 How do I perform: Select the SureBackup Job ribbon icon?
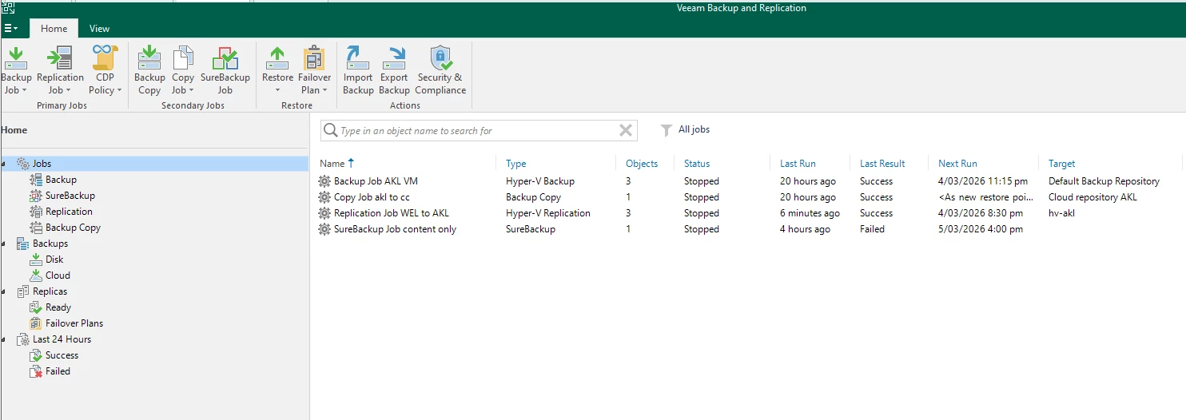click(225, 59)
